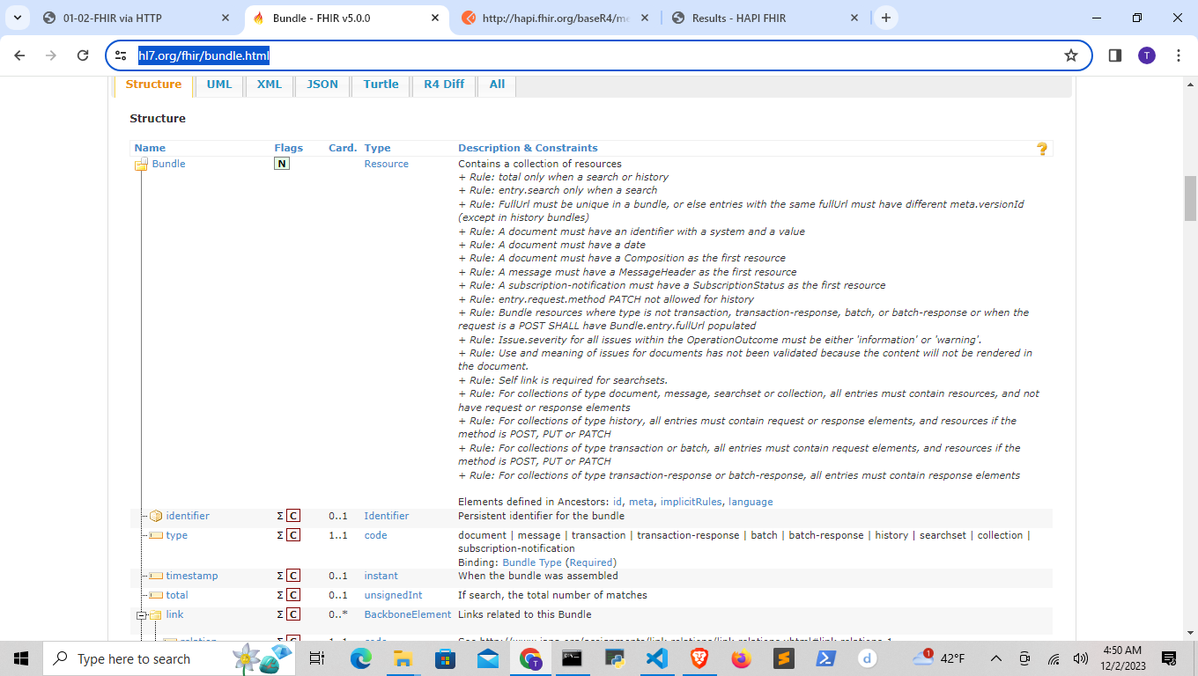The image size is (1198, 676).
Task: Open the Identifier type link
Action: pos(387,516)
